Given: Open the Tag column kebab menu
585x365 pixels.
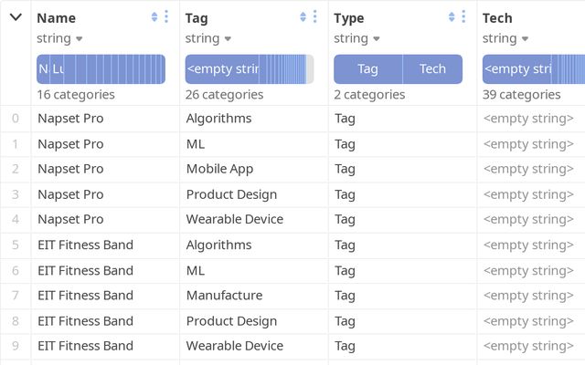Looking at the screenshot, I should point(315,17).
